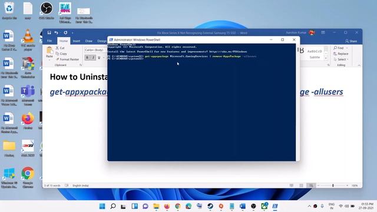
Task: Save the Word document with the floppy icon
Action: 49,32
